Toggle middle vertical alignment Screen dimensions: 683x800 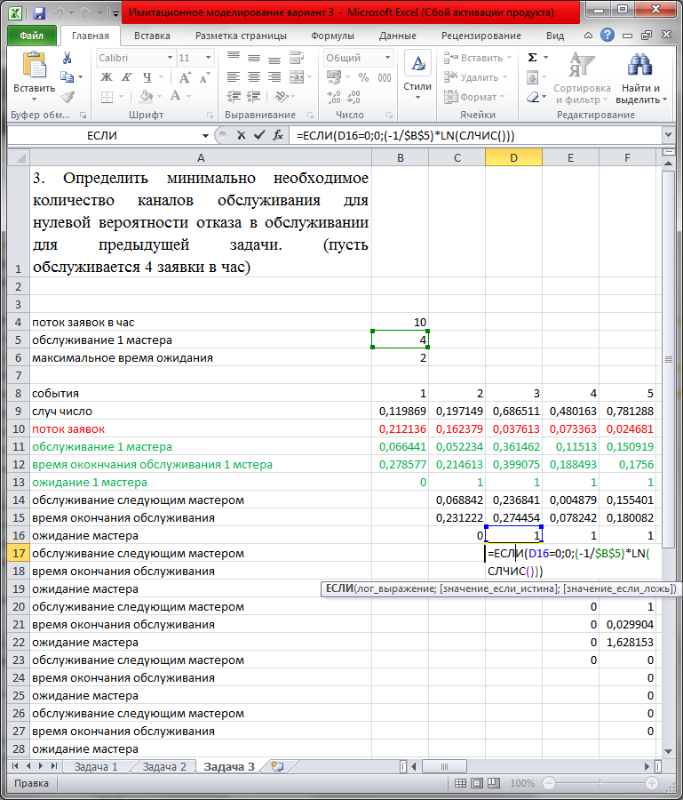(254, 57)
